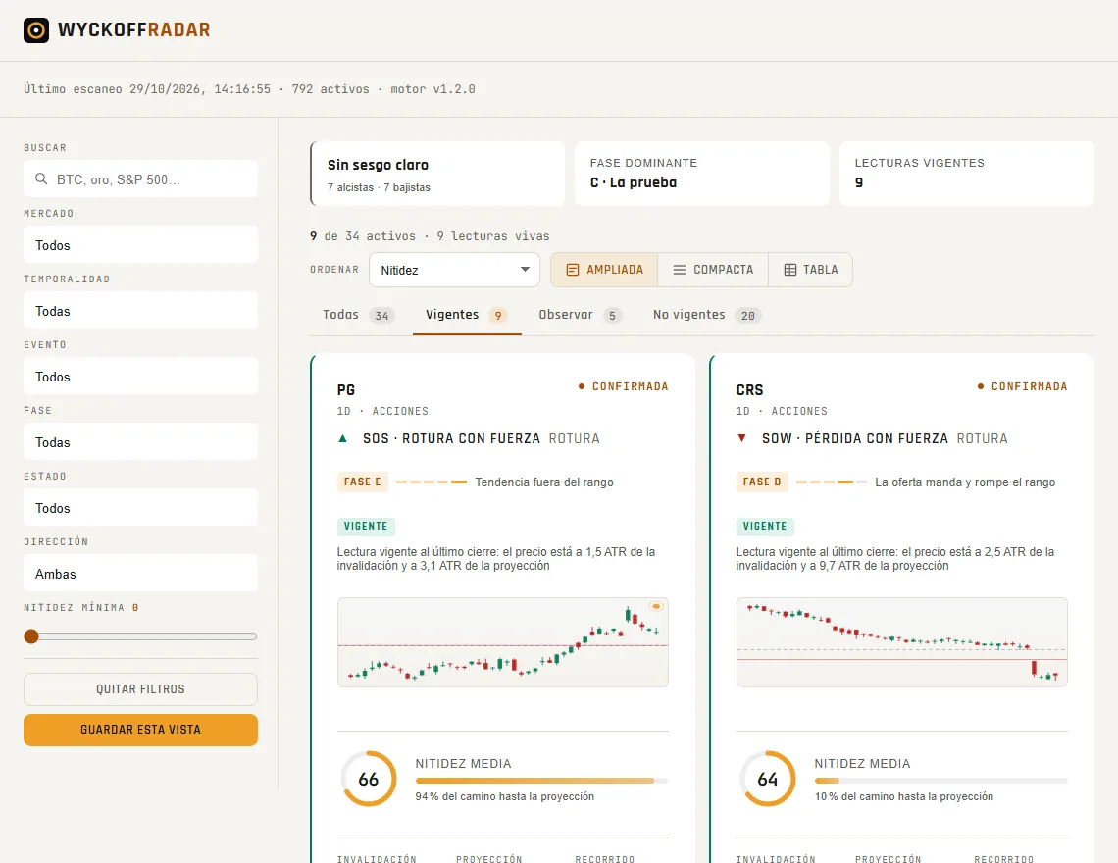The image size is (1118, 863).
Task: Click the orange marker on the PG chart
Action: (x=656, y=606)
